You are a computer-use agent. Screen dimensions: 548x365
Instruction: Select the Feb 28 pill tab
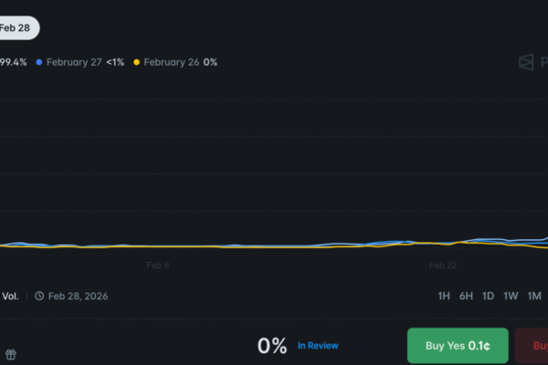pyautogui.click(x=16, y=27)
